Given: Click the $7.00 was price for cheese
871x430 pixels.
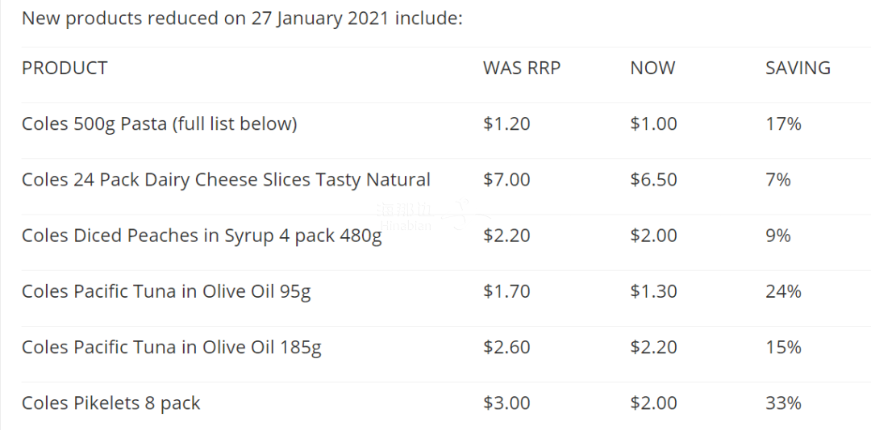Looking at the screenshot, I should 506,180.
